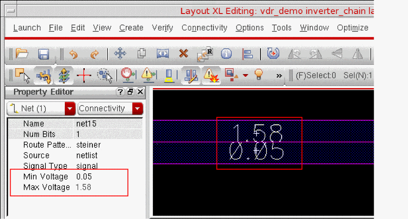Toggle the orange-blue wire routing icon
Screen dimensions: 408x219
[44, 76]
